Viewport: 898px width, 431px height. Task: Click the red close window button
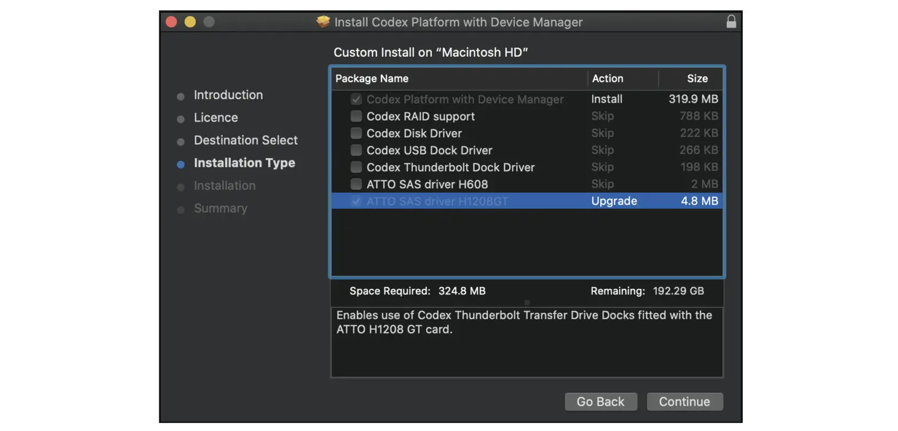coord(171,22)
